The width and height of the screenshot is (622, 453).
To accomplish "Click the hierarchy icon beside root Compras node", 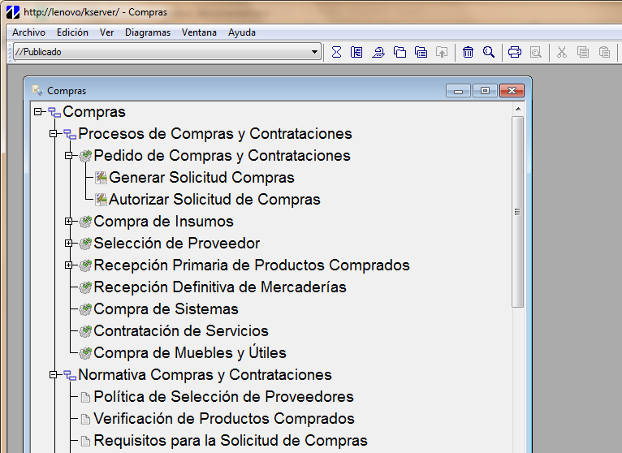I will click(54, 112).
